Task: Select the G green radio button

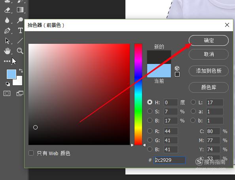Action: [x=150, y=140]
